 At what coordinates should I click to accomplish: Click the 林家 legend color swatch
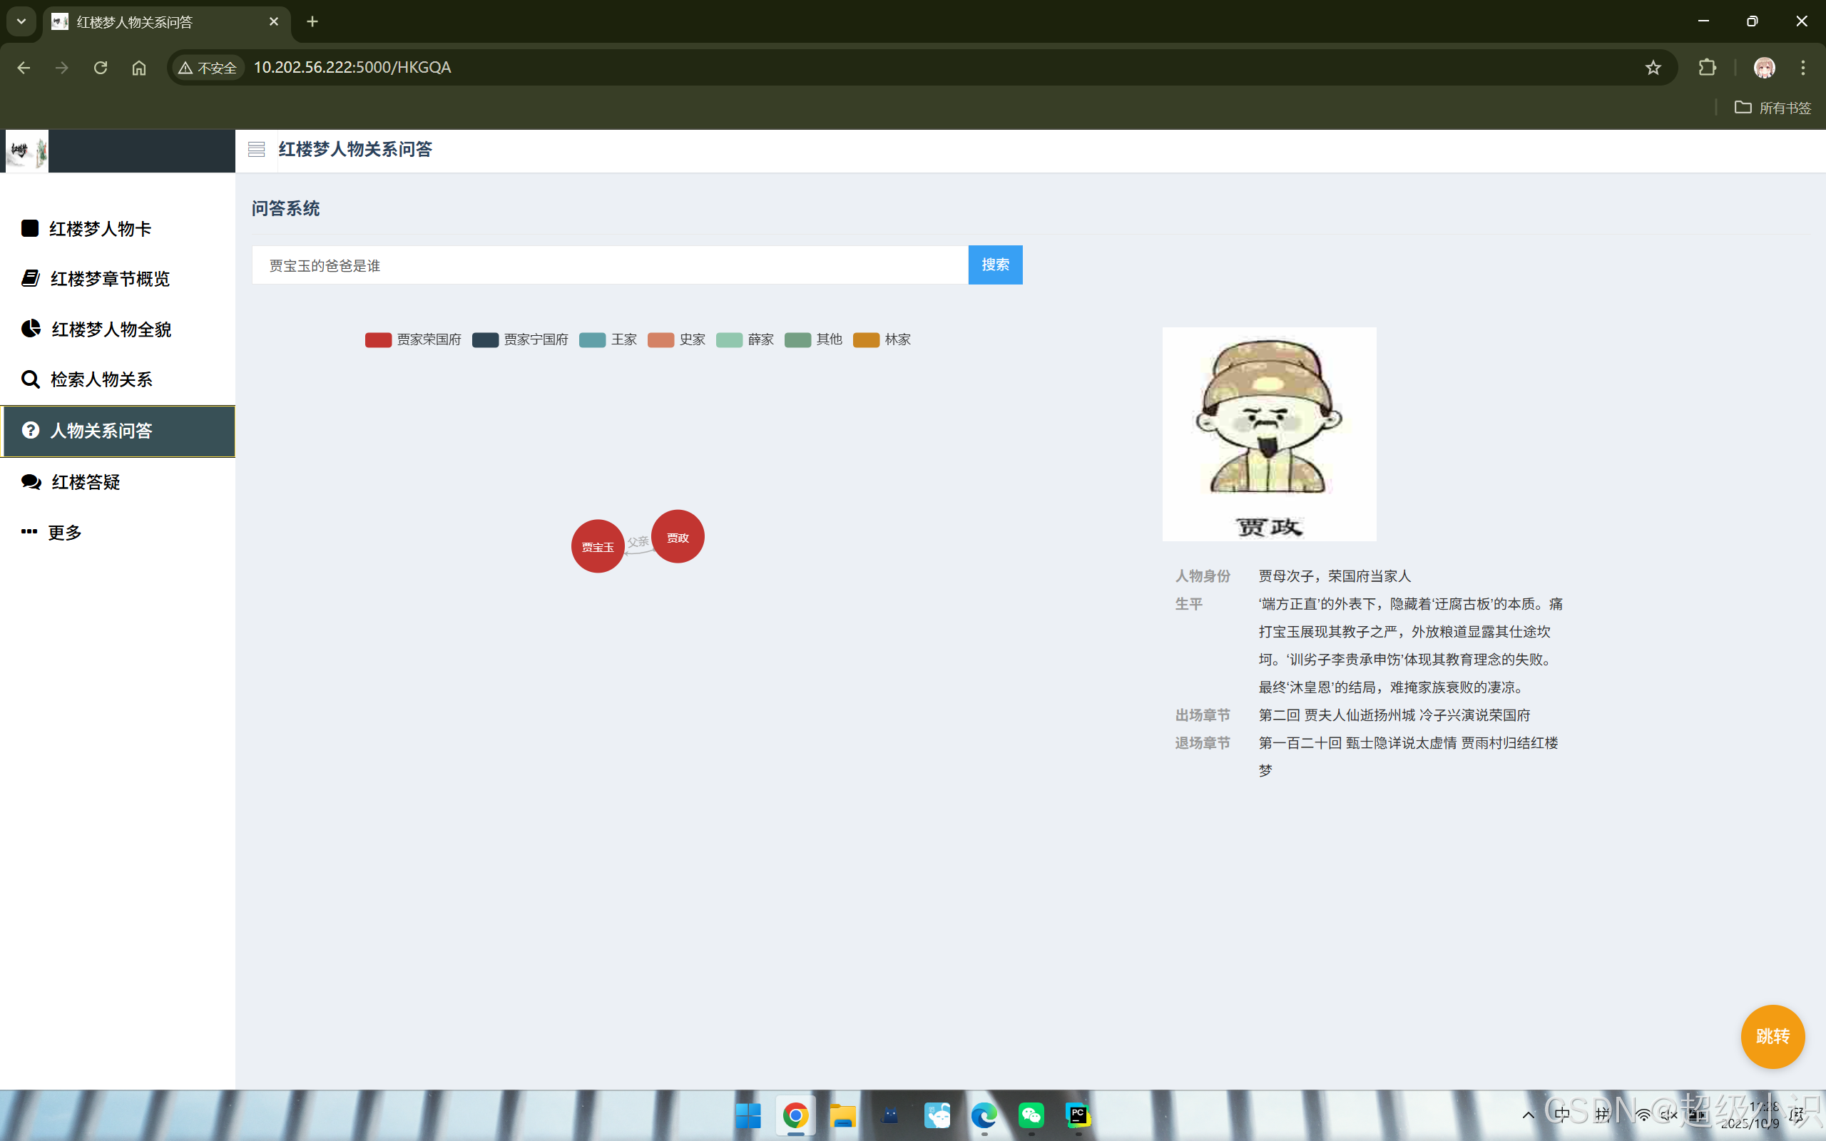(x=865, y=340)
